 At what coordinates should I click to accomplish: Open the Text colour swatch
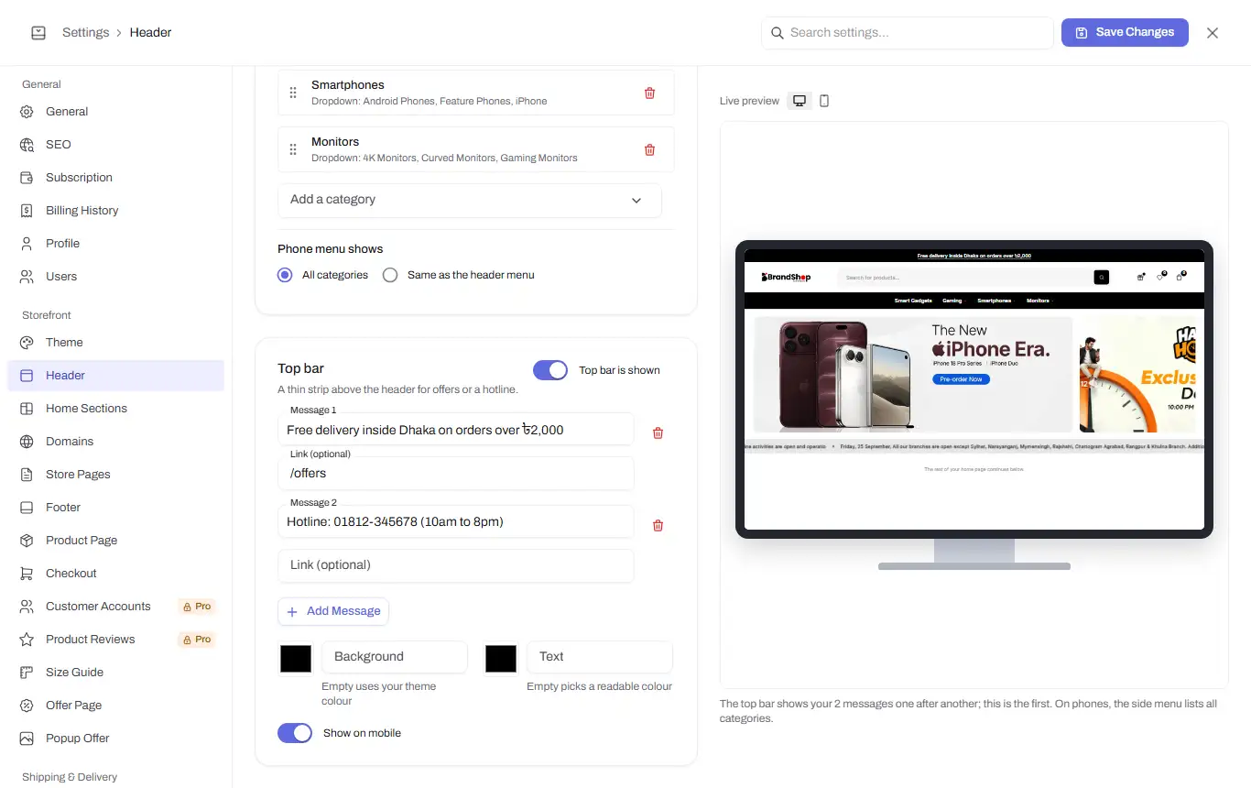(x=501, y=659)
